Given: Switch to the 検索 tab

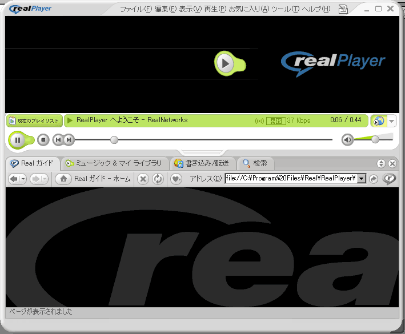Looking at the screenshot, I should (x=255, y=163).
